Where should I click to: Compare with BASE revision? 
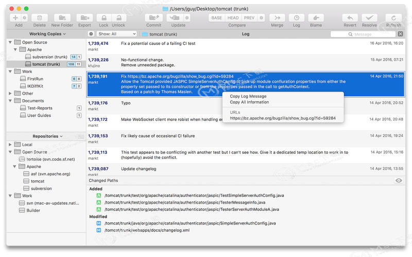217,18
